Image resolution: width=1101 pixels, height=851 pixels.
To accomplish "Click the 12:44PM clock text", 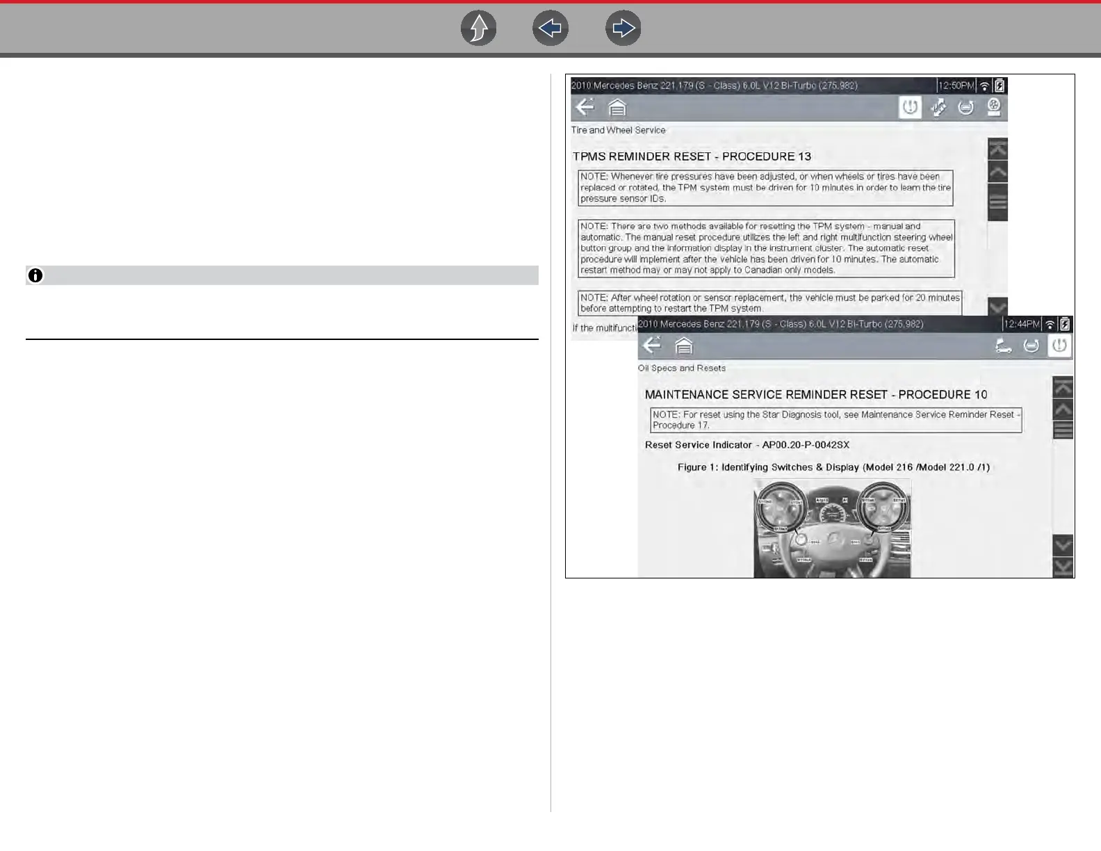I will coord(1022,324).
